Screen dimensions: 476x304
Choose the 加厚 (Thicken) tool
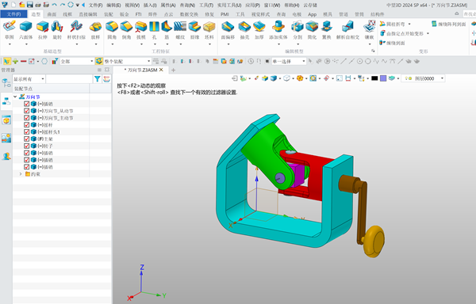tap(259, 30)
